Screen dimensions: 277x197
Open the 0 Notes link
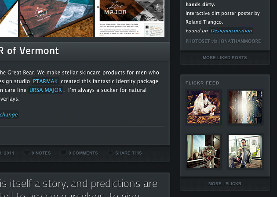pos(41,153)
